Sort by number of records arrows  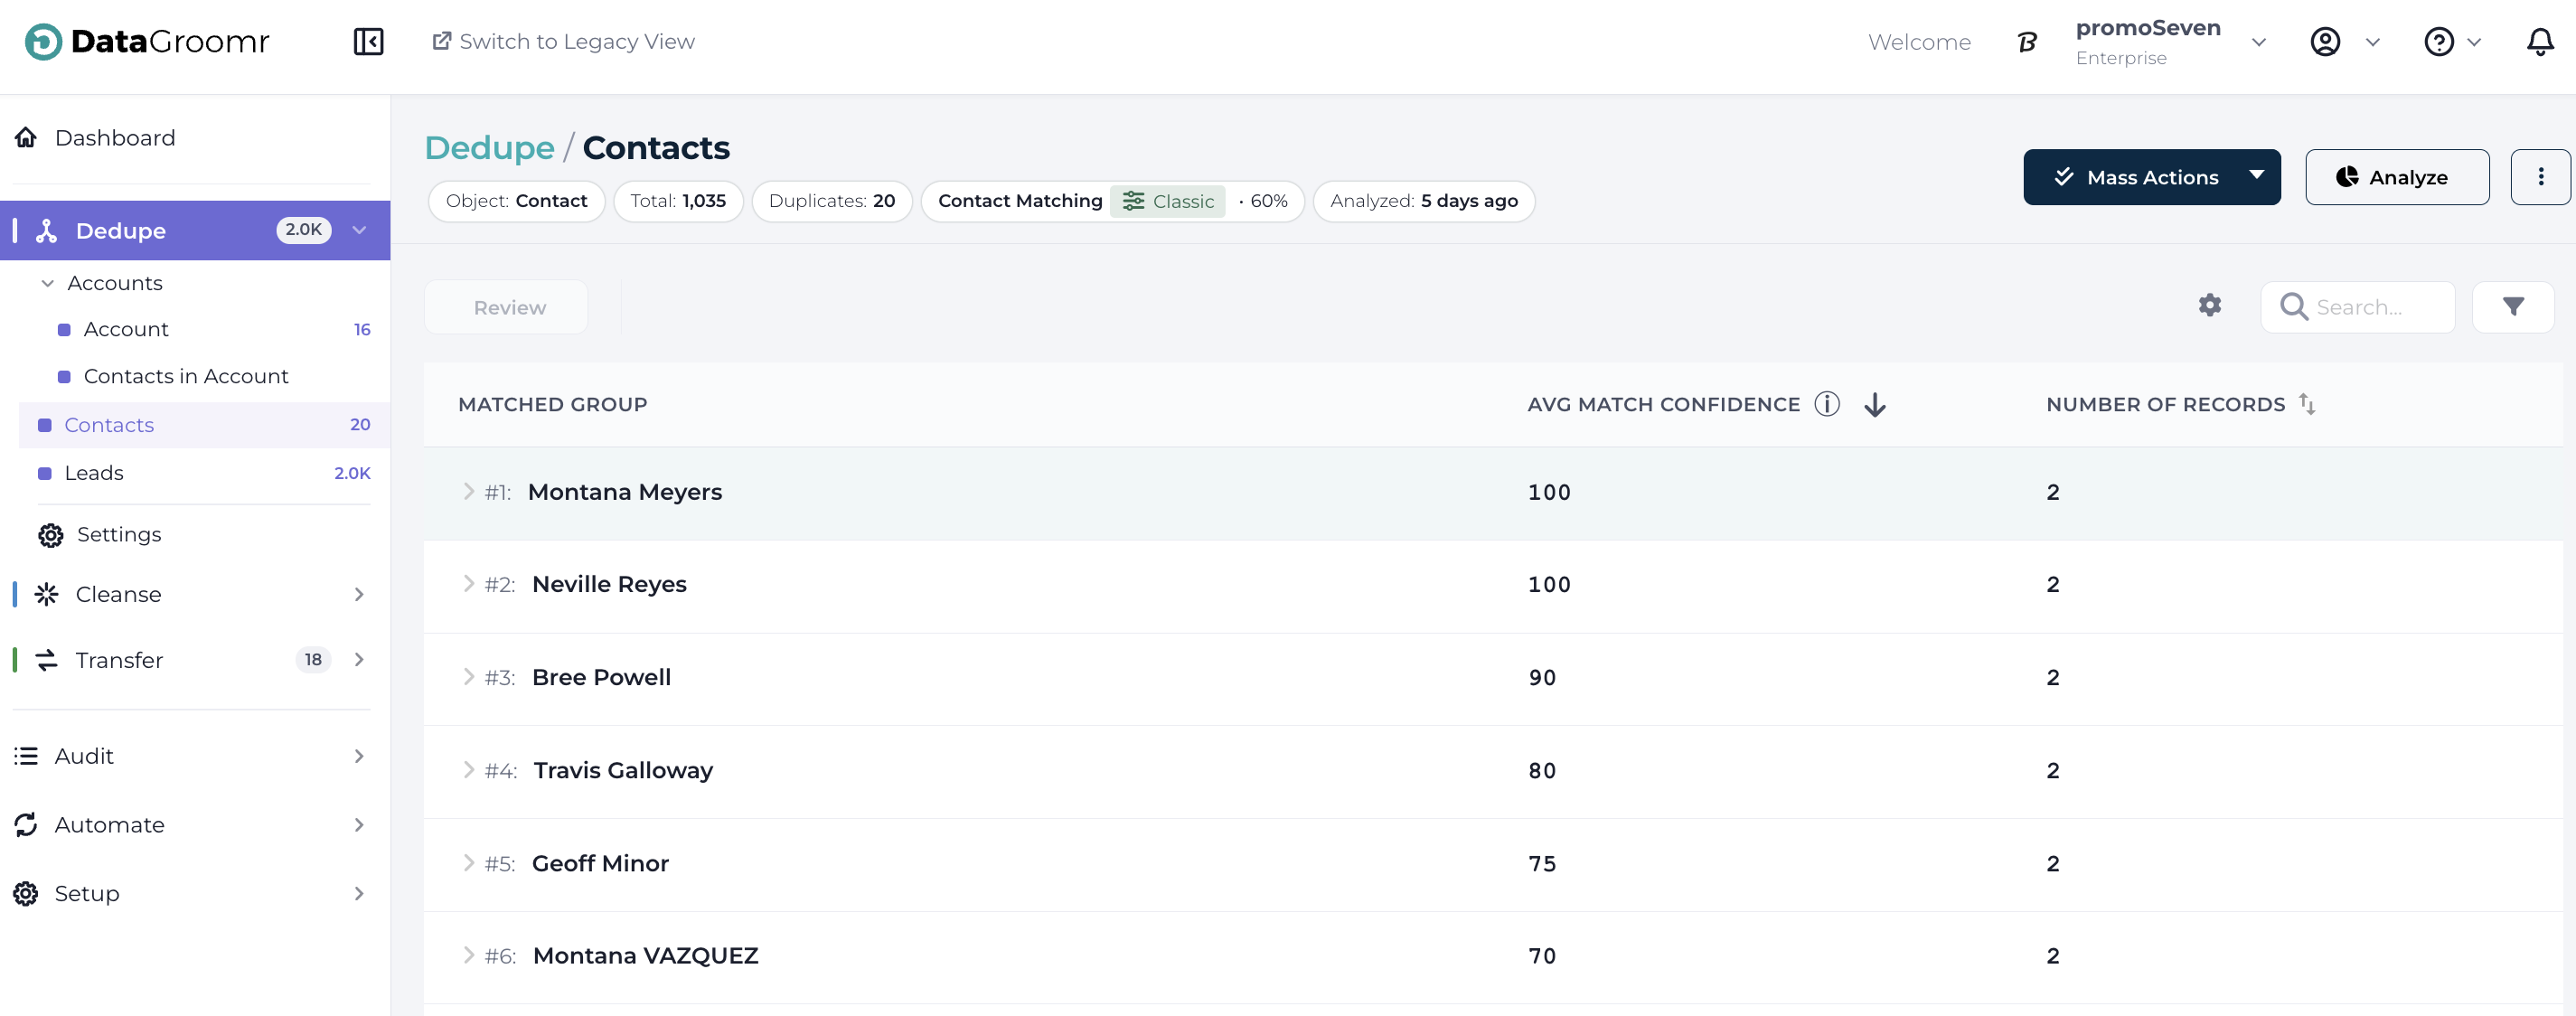click(x=2307, y=404)
